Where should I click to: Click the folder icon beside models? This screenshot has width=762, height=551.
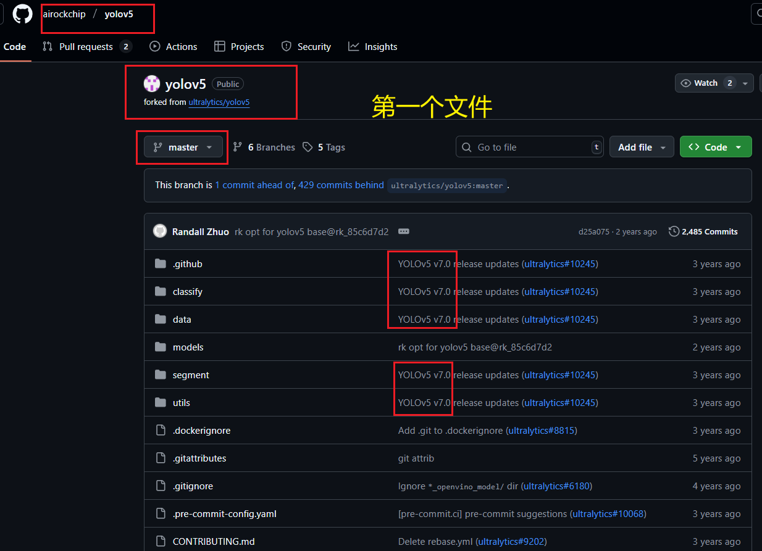[161, 347]
